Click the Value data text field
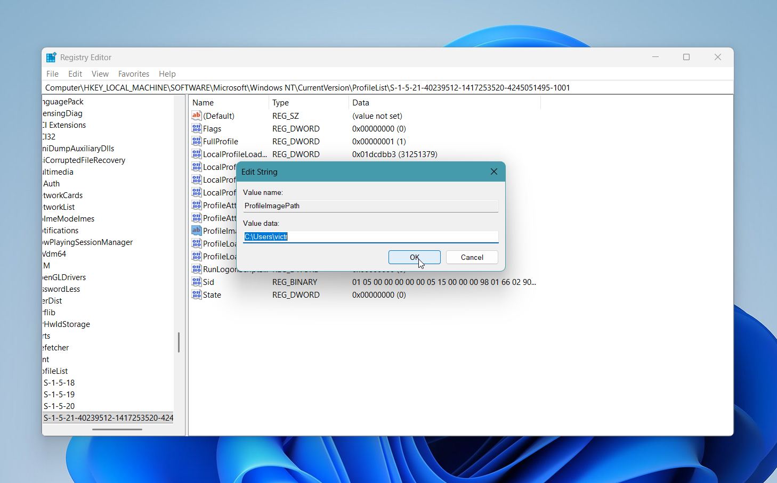Screen dimensions: 777x483 click(x=371, y=236)
